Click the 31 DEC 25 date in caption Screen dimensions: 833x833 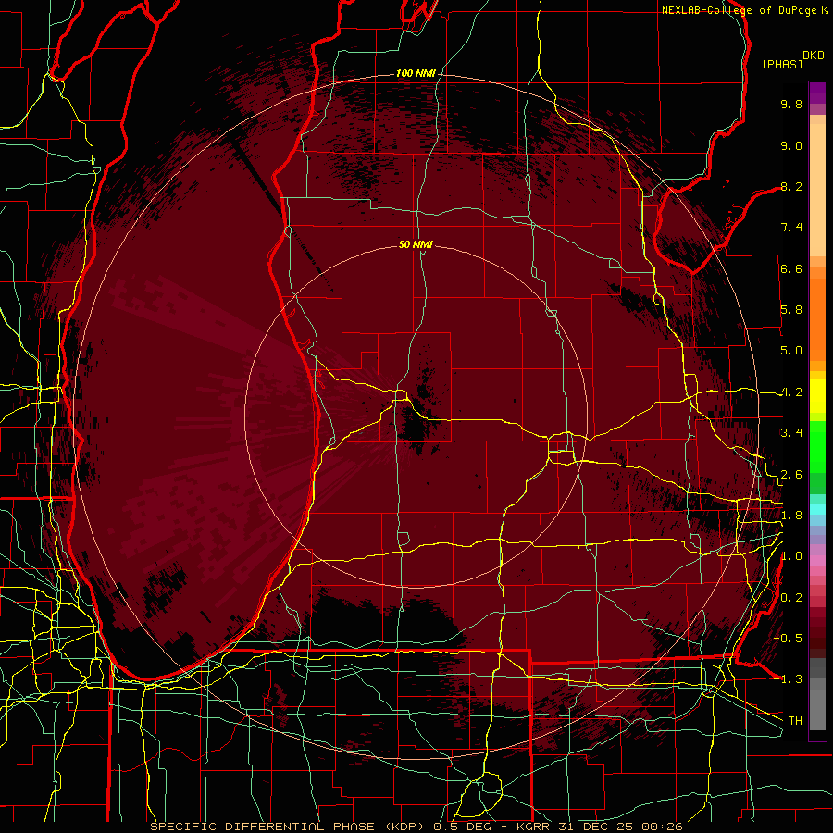click(x=597, y=827)
